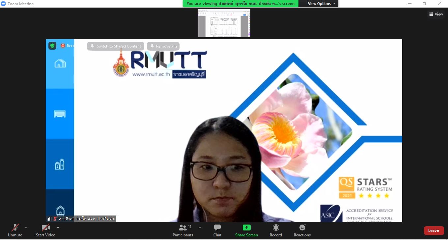Click the buildings icon in blue sidebar

point(60,164)
